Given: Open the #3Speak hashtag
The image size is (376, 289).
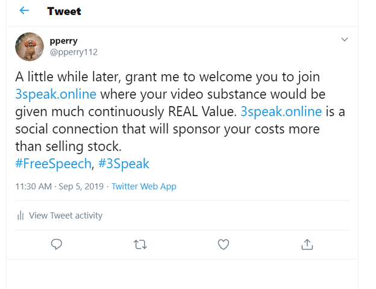Looking at the screenshot, I should tap(124, 163).
